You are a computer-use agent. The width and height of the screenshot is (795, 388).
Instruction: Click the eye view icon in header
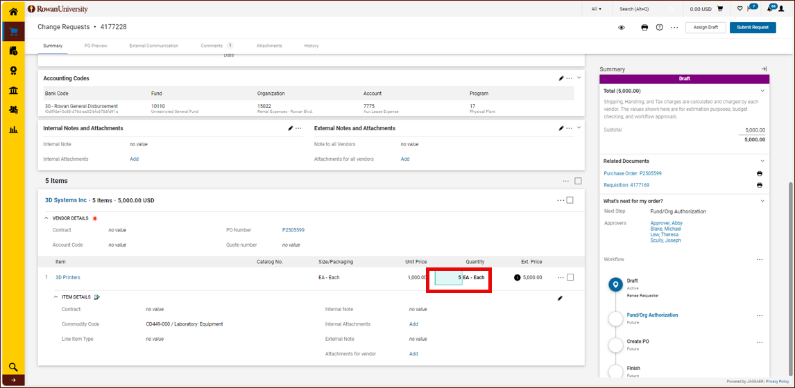[x=621, y=27]
